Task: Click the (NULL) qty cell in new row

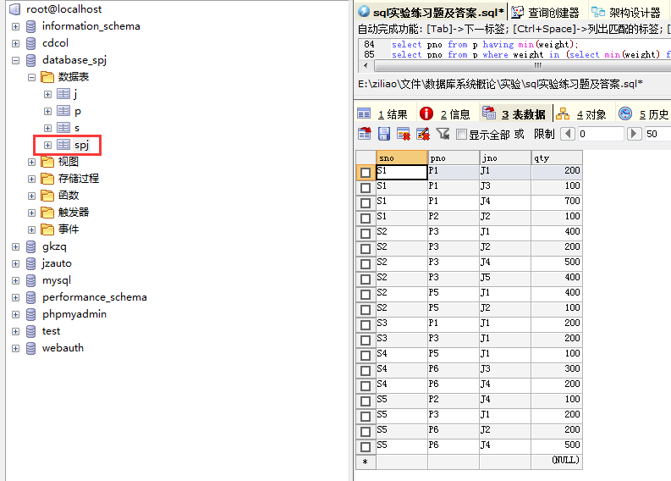Action: 557,461
